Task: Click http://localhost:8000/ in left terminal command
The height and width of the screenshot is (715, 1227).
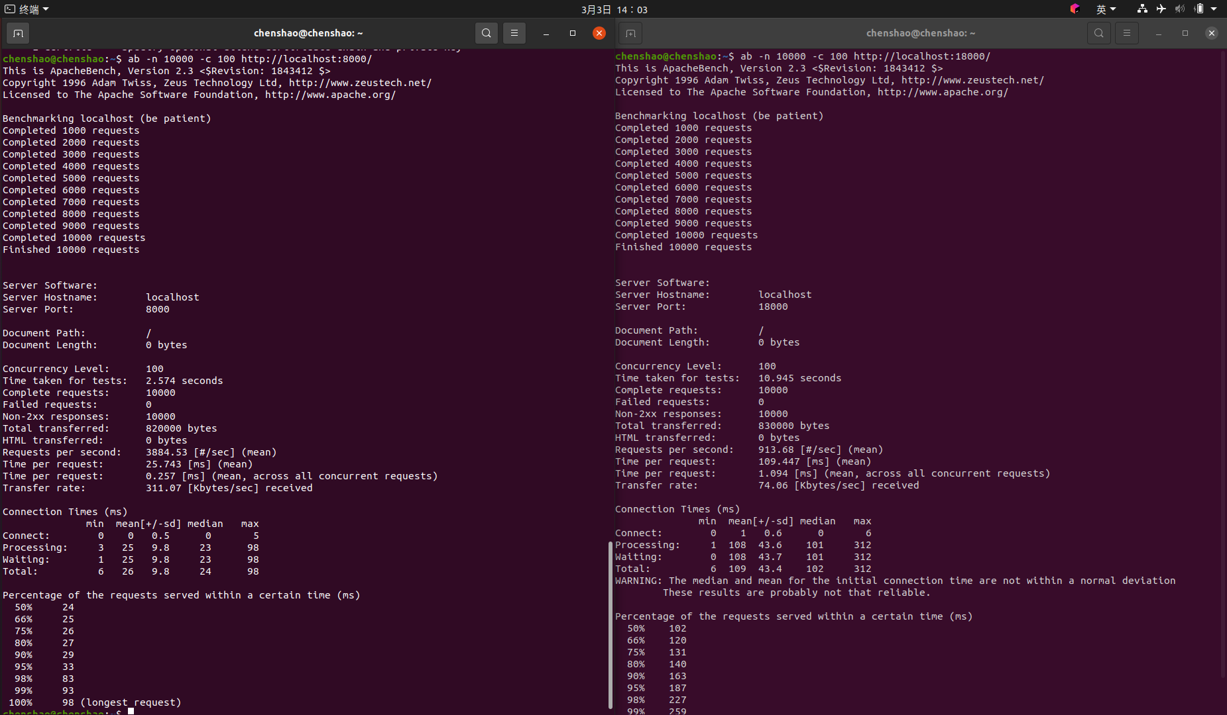Action: point(307,59)
